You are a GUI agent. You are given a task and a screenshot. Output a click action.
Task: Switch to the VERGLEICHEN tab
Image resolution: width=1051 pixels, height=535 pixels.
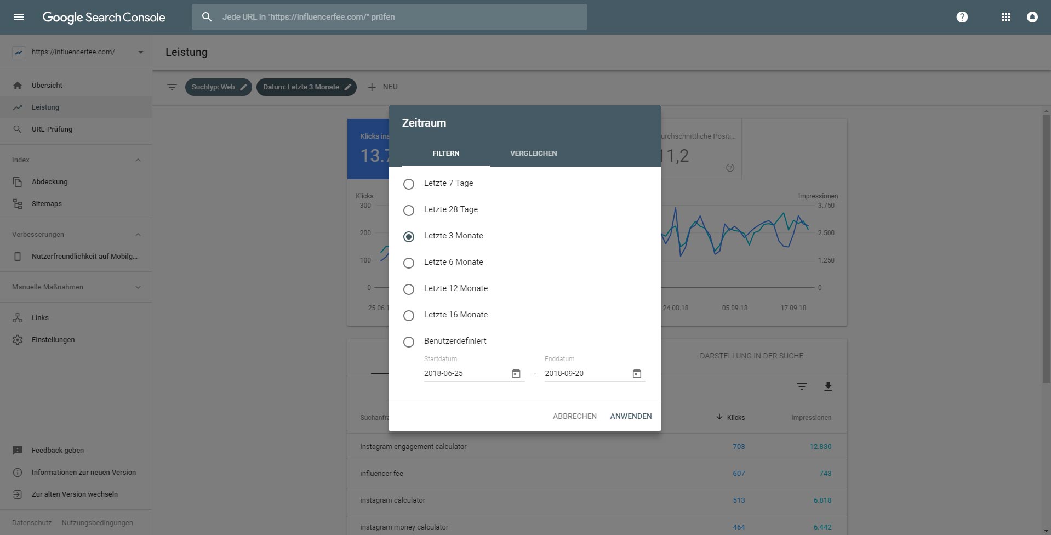(x=533, y=153)
